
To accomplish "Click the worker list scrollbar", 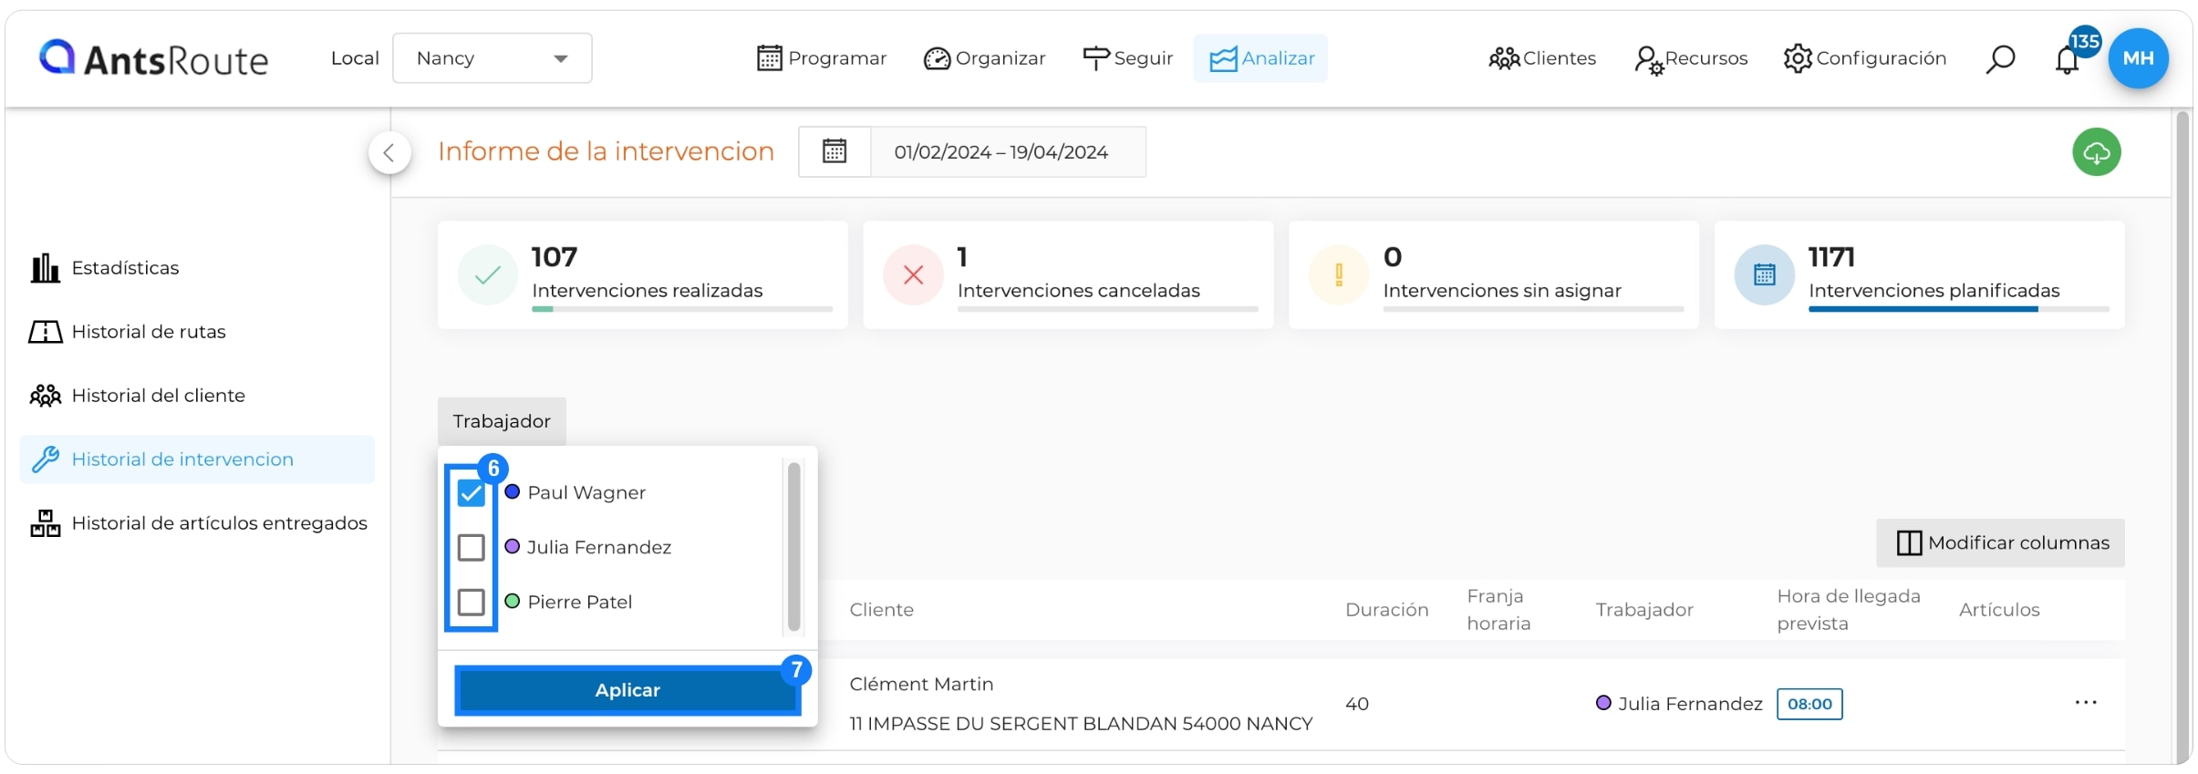I will tap(793, 547).
